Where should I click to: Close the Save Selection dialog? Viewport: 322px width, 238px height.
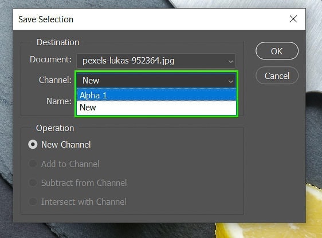coord(293,19)
